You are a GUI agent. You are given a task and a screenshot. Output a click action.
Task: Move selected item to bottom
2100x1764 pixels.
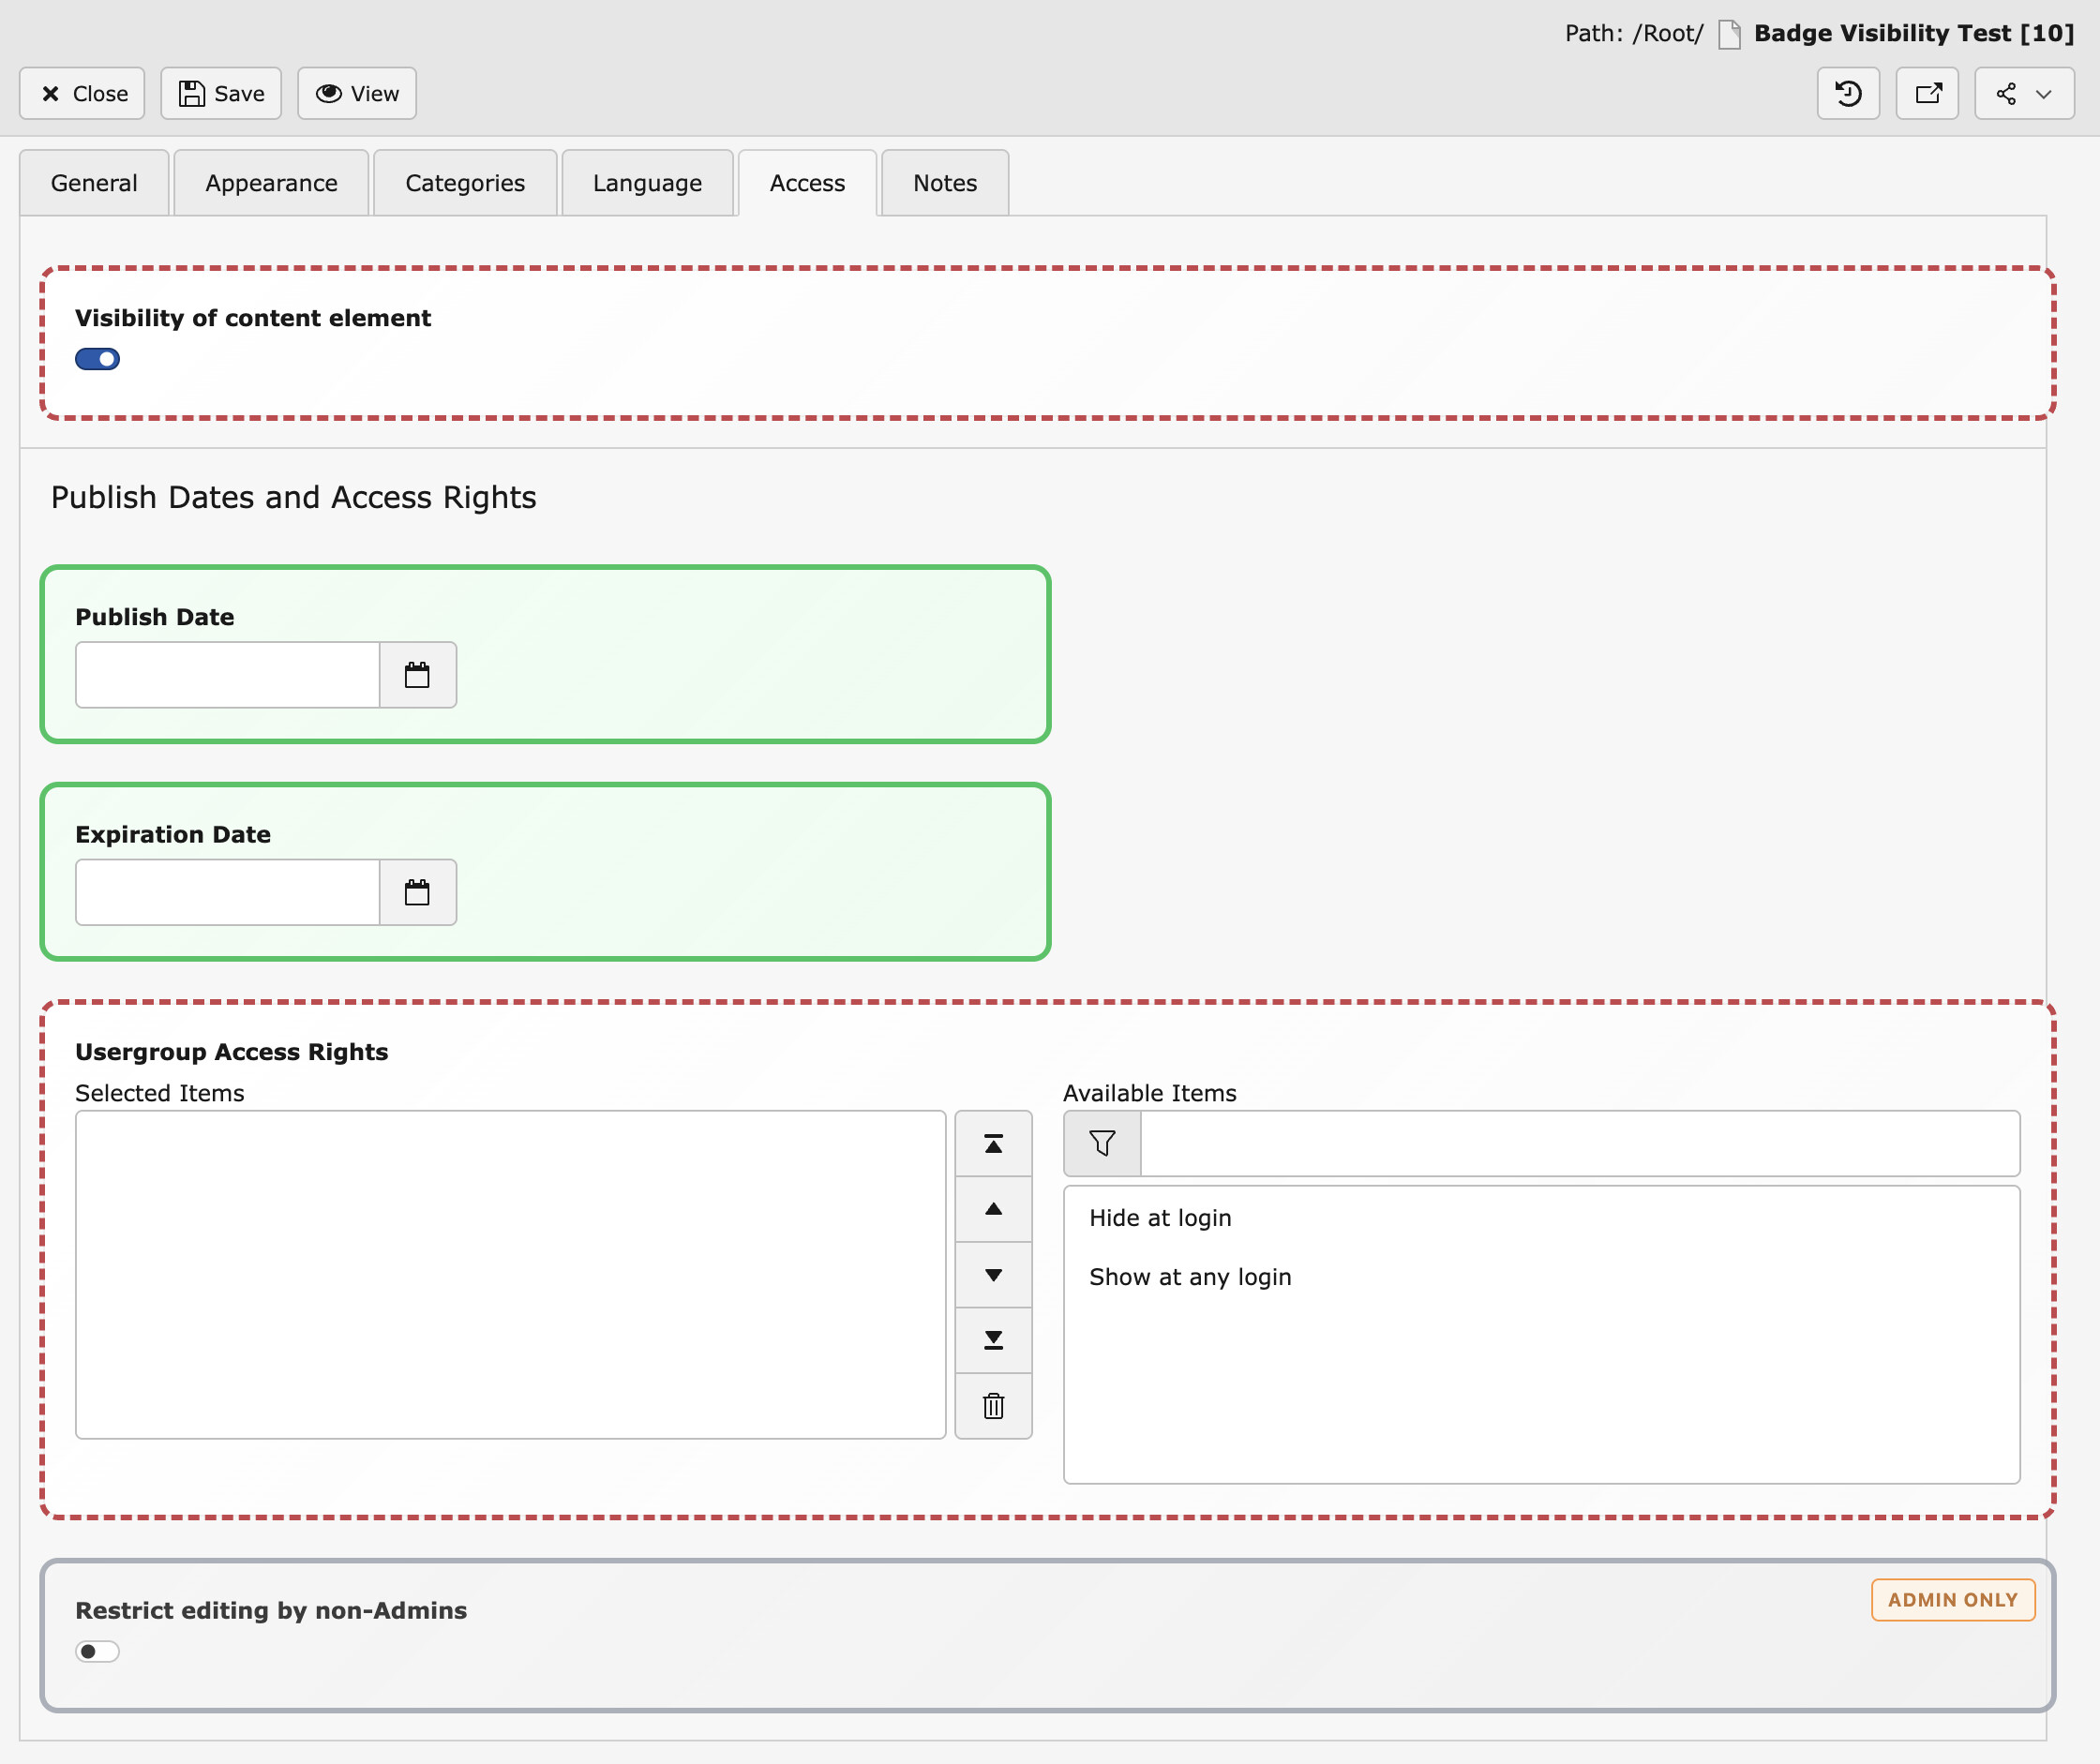[x=993, y=1340]
